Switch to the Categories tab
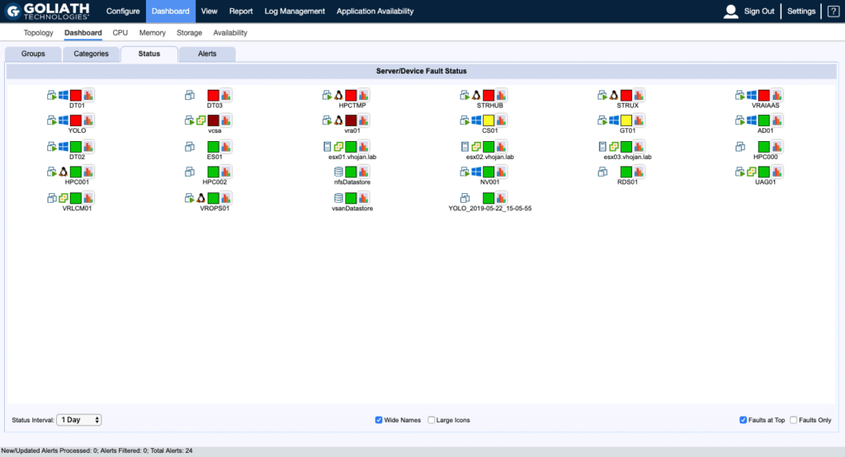Viewport: 845px width, 457px height. [x=91, y=54]
